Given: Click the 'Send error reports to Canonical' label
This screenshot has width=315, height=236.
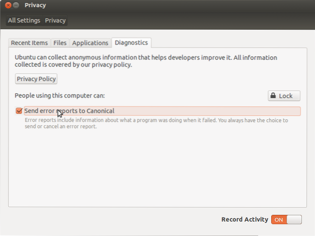Looking at the screenshot, I should [x=69, y=111].
